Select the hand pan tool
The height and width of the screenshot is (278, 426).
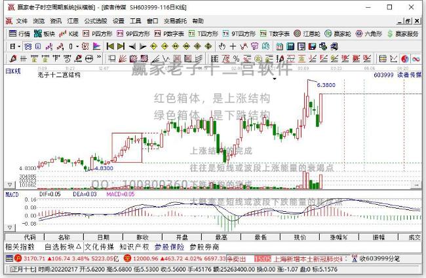222,46
